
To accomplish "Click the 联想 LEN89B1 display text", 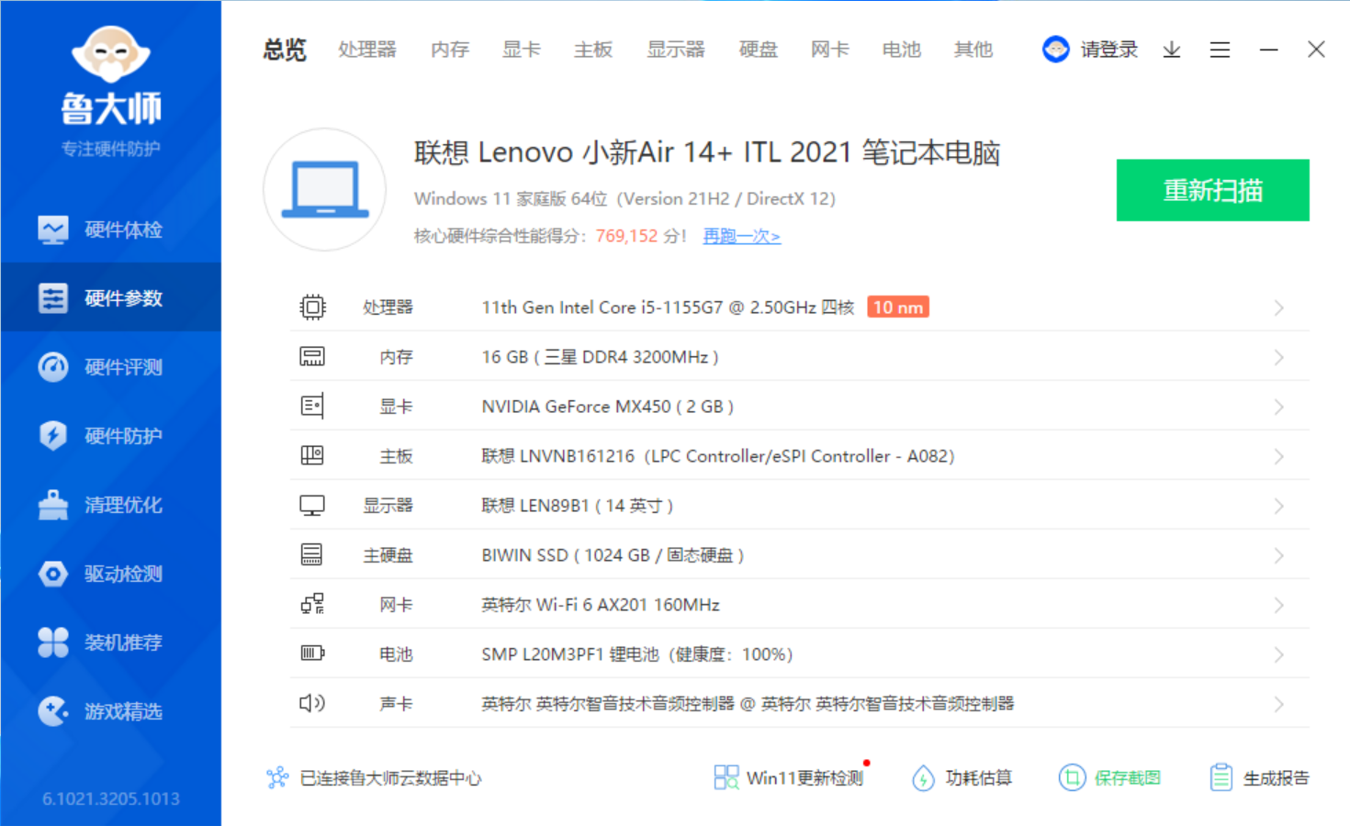I will (578, 506).
